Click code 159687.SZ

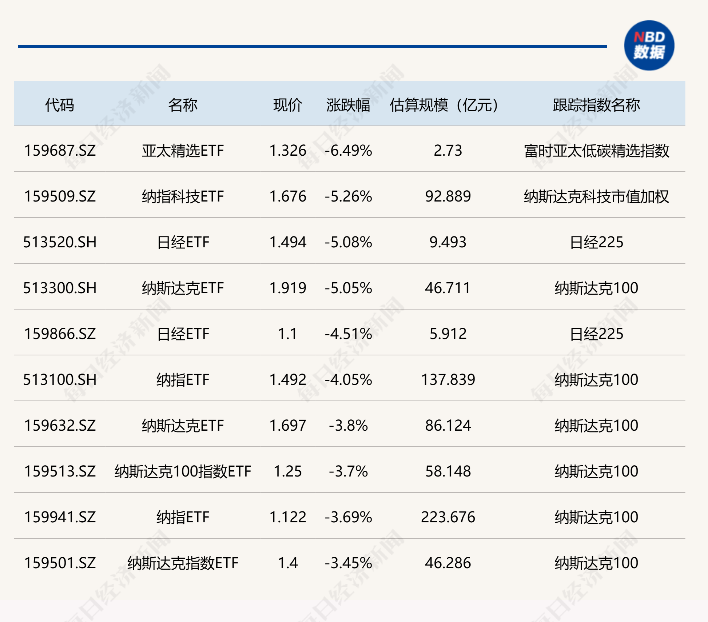click(x=60, y=151)
